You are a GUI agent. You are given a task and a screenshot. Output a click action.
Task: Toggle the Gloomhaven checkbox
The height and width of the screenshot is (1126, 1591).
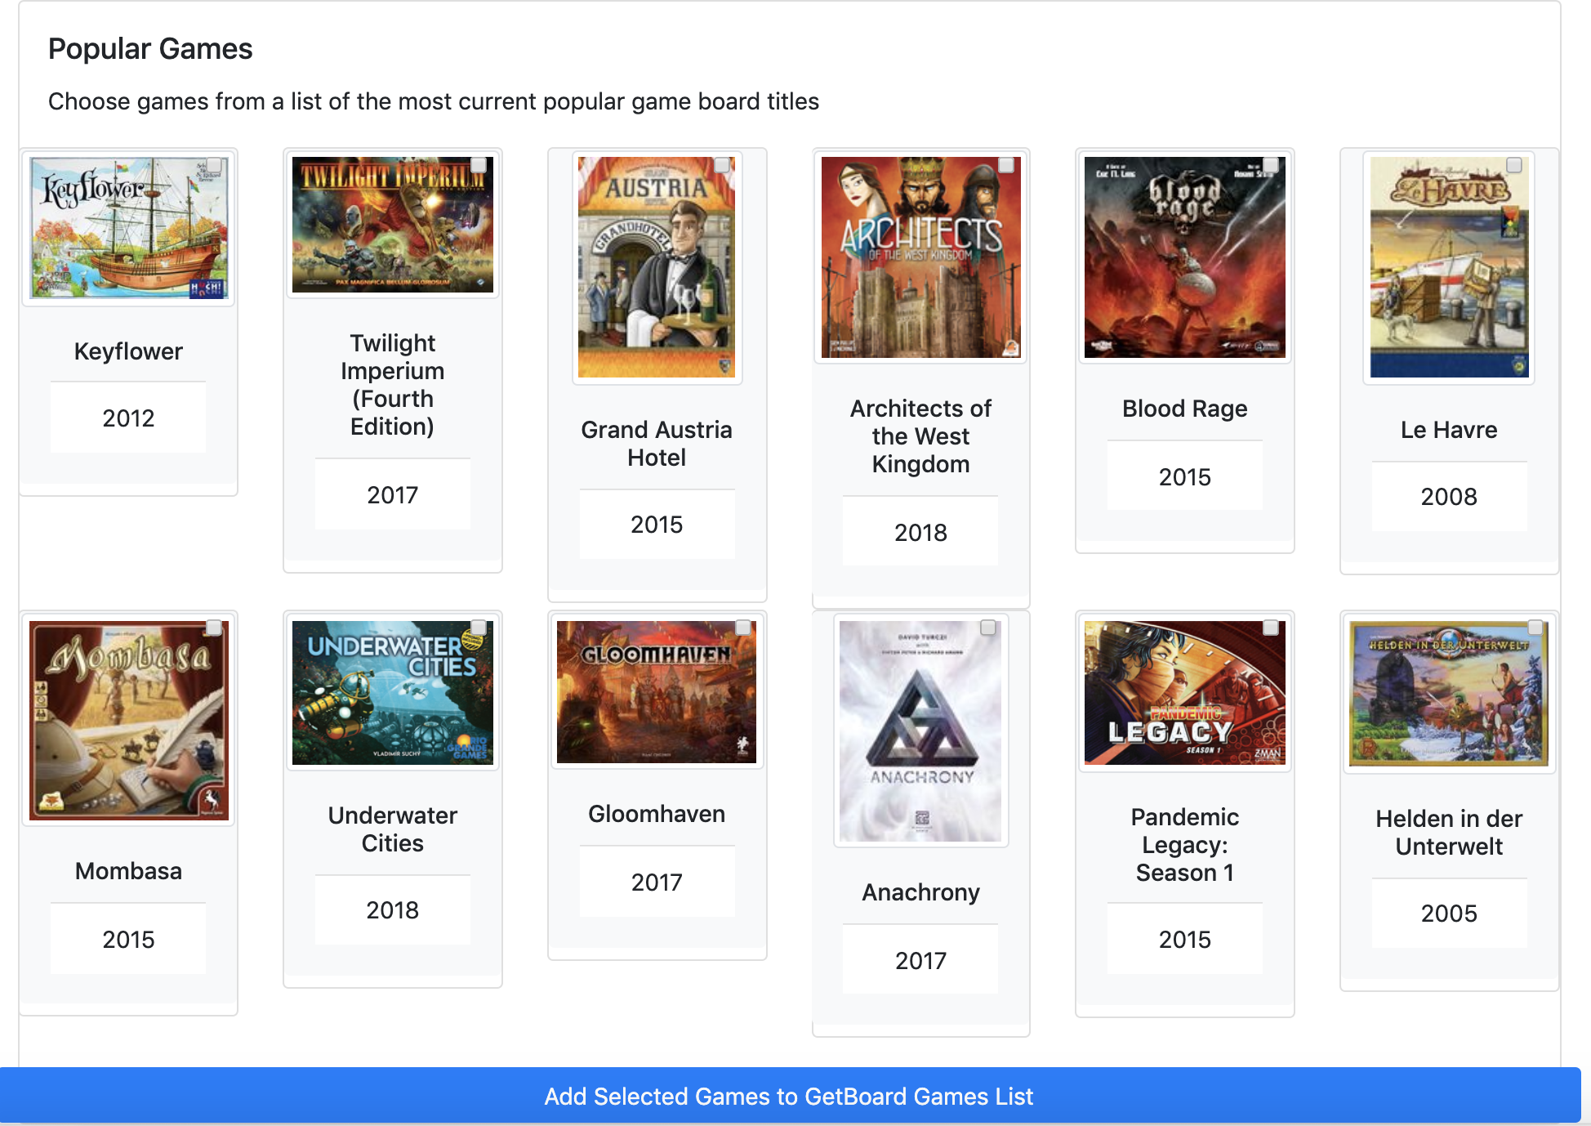tap(743, 628)
